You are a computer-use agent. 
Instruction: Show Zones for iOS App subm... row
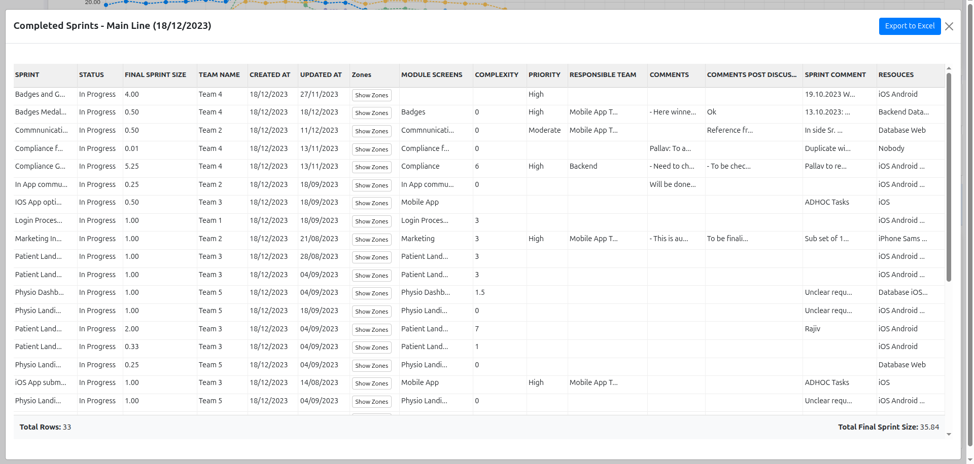(x=371, y=383)
